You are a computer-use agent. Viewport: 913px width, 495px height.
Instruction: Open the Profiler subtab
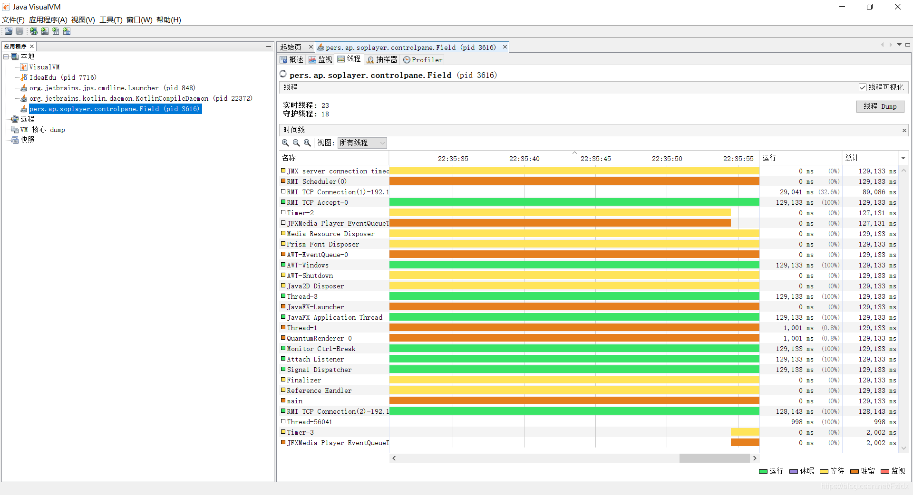pyautogui.click(x=423, y=60)
